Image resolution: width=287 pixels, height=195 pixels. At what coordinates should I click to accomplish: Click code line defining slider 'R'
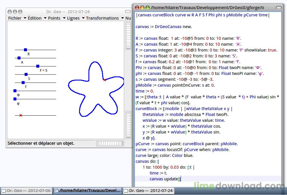click(x=188, y=38)
